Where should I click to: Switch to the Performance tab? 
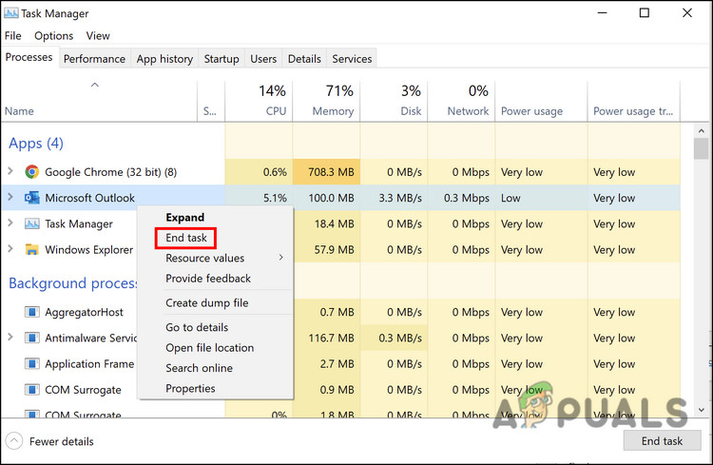[x=94, y=59]
